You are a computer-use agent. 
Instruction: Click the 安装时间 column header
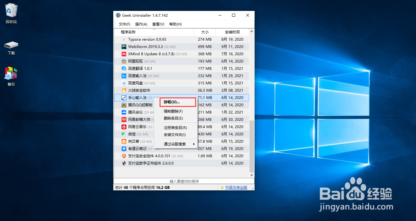pyautogui.click(x=232, y=32)
